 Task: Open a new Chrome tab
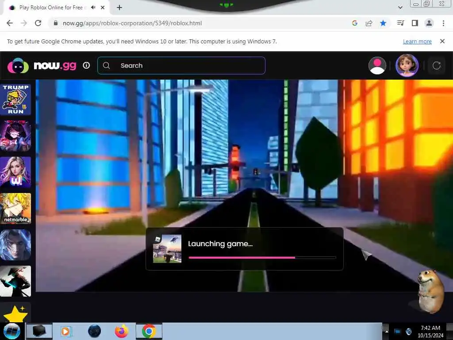point(119,8)
